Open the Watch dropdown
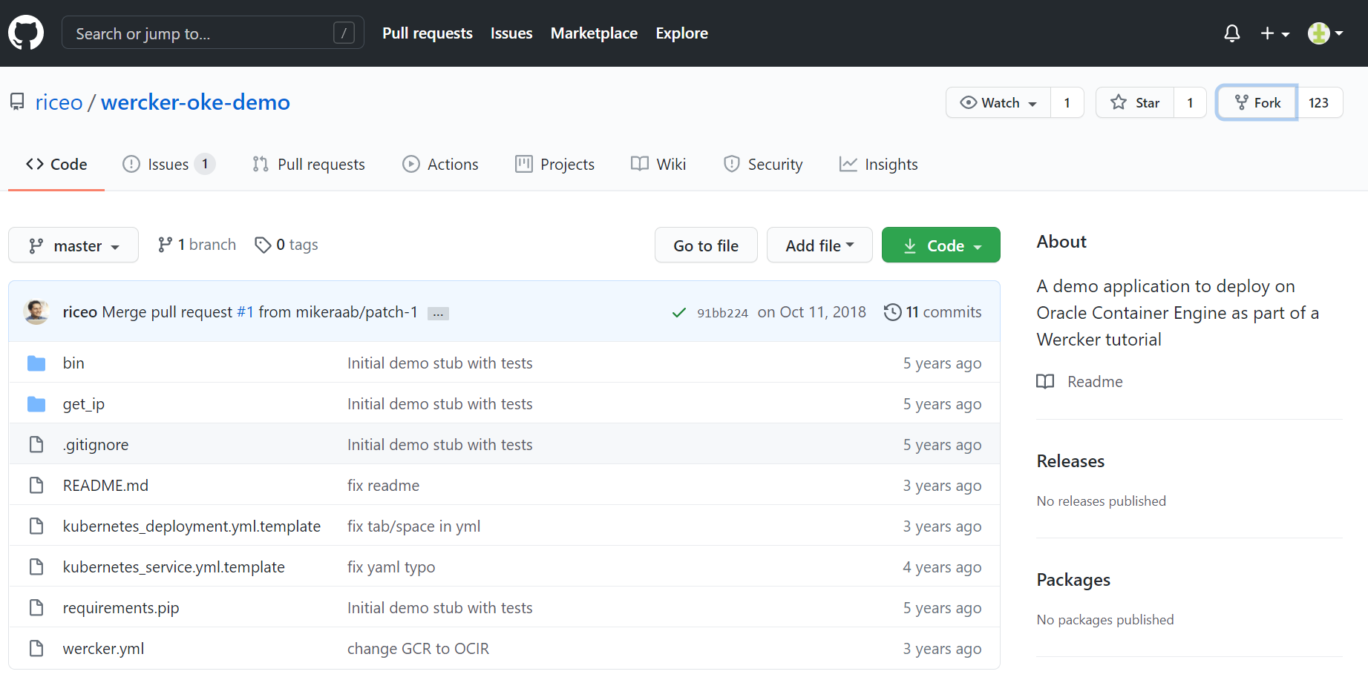The width and height of the screenshot is (1368, 677). pos(998,102)
